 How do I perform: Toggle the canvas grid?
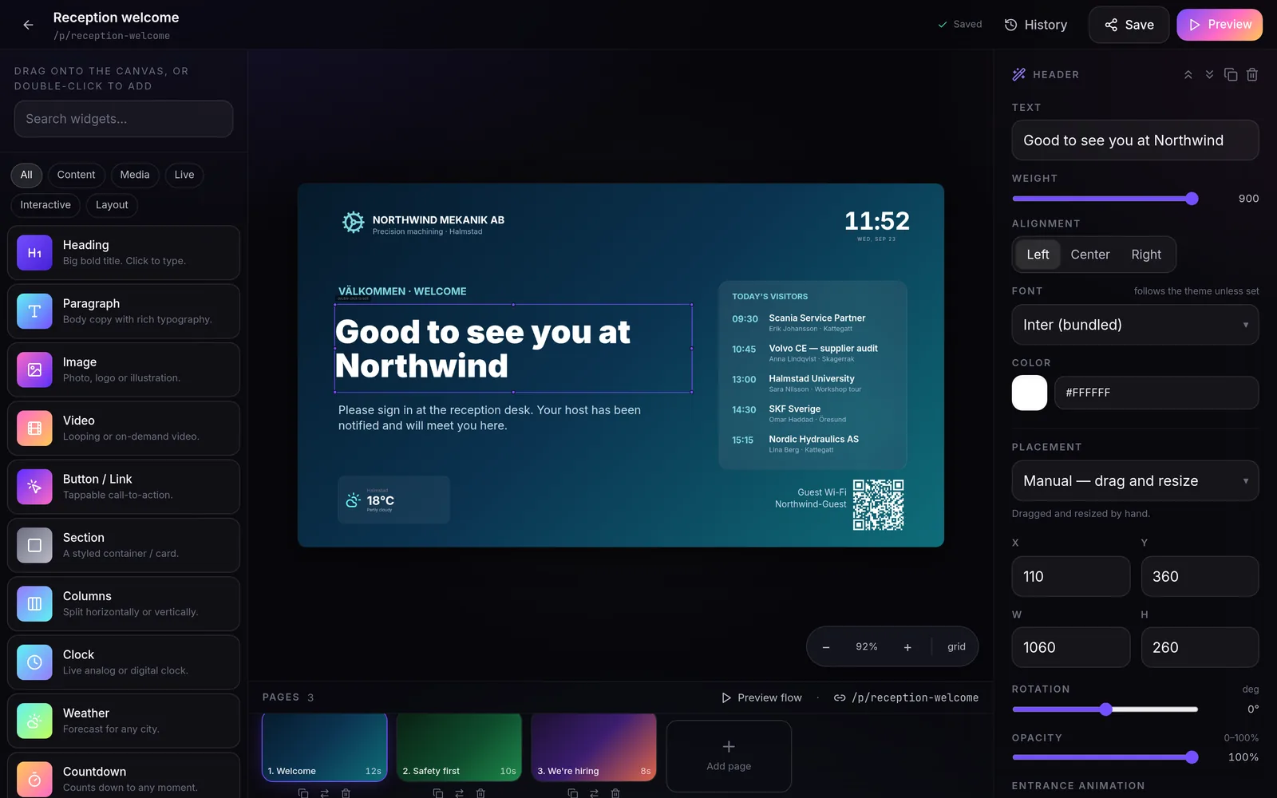click(956, 647)
